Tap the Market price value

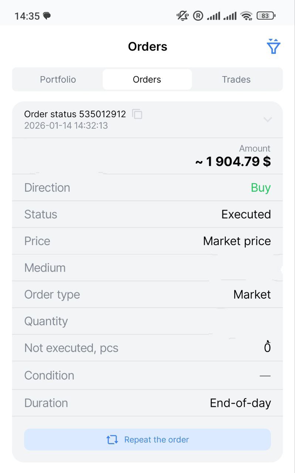coord(237,241)
